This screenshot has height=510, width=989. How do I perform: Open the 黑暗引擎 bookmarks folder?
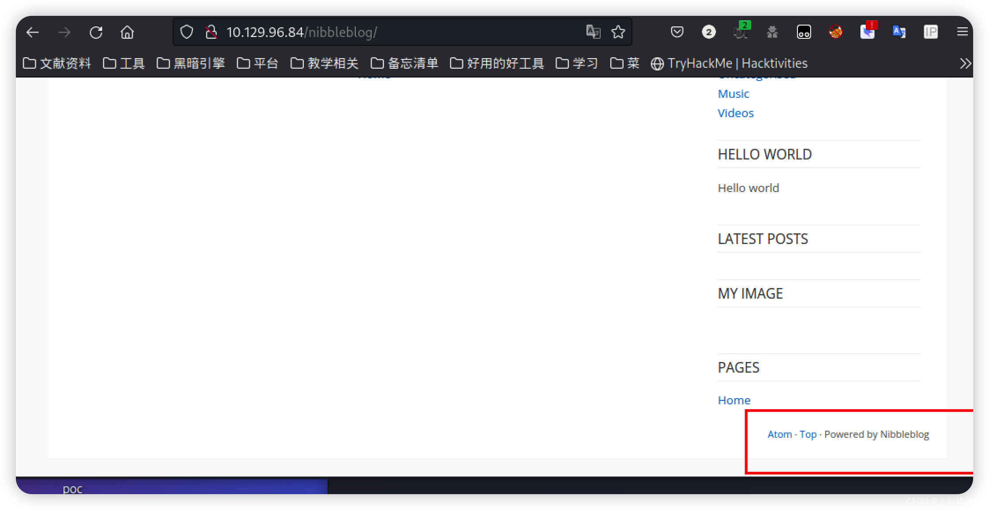pos(192,63)
